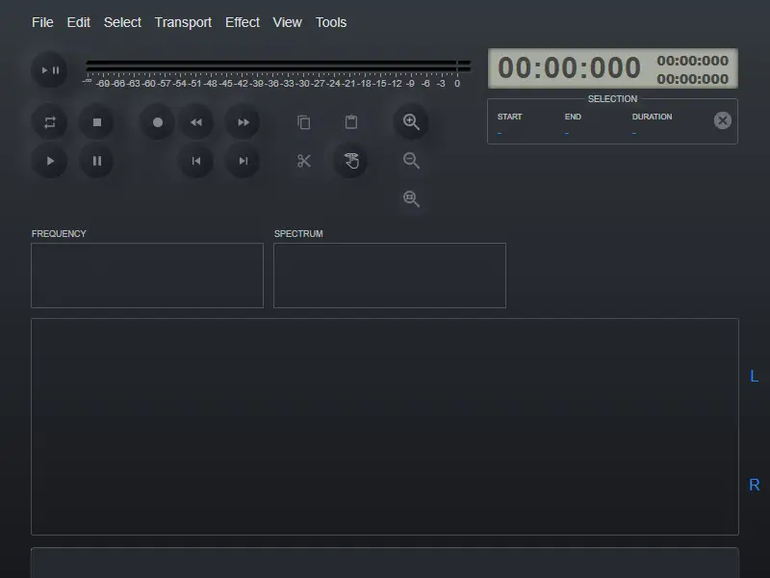Click the selection START value
This screenshot has width=770, height=578.
point(500,133)
